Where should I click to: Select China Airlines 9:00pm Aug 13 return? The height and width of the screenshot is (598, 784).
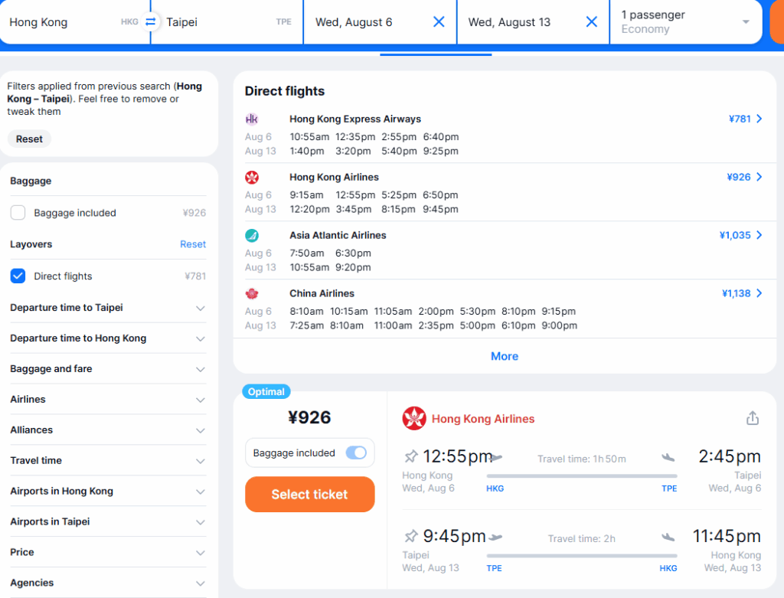[560, 325]
